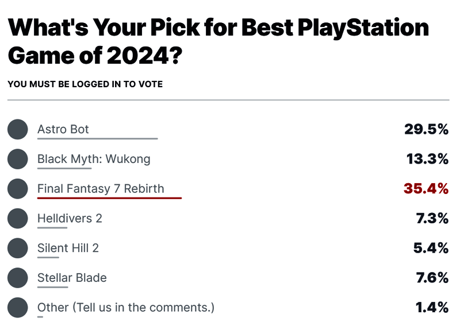Image resolution: width=460 pixels, height=322 pixels.
Task: Click the Final Fantasy 7 Rebirth label
Action: pos(101,189)
